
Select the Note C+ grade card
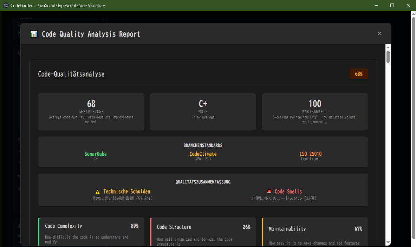[x=203, y=112]
